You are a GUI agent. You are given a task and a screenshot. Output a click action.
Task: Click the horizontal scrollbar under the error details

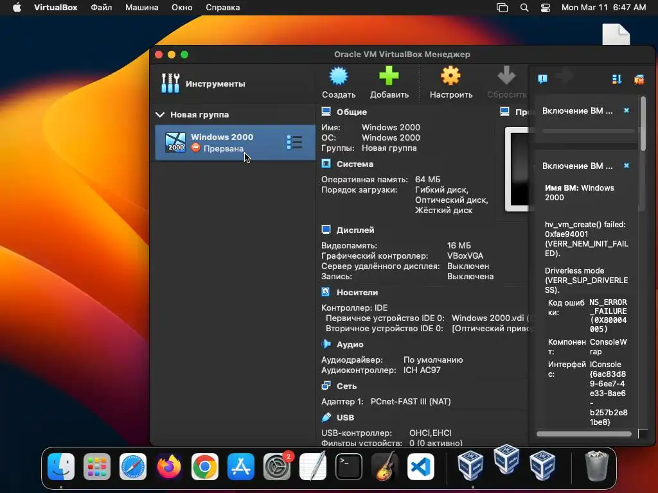click(583, 434)
